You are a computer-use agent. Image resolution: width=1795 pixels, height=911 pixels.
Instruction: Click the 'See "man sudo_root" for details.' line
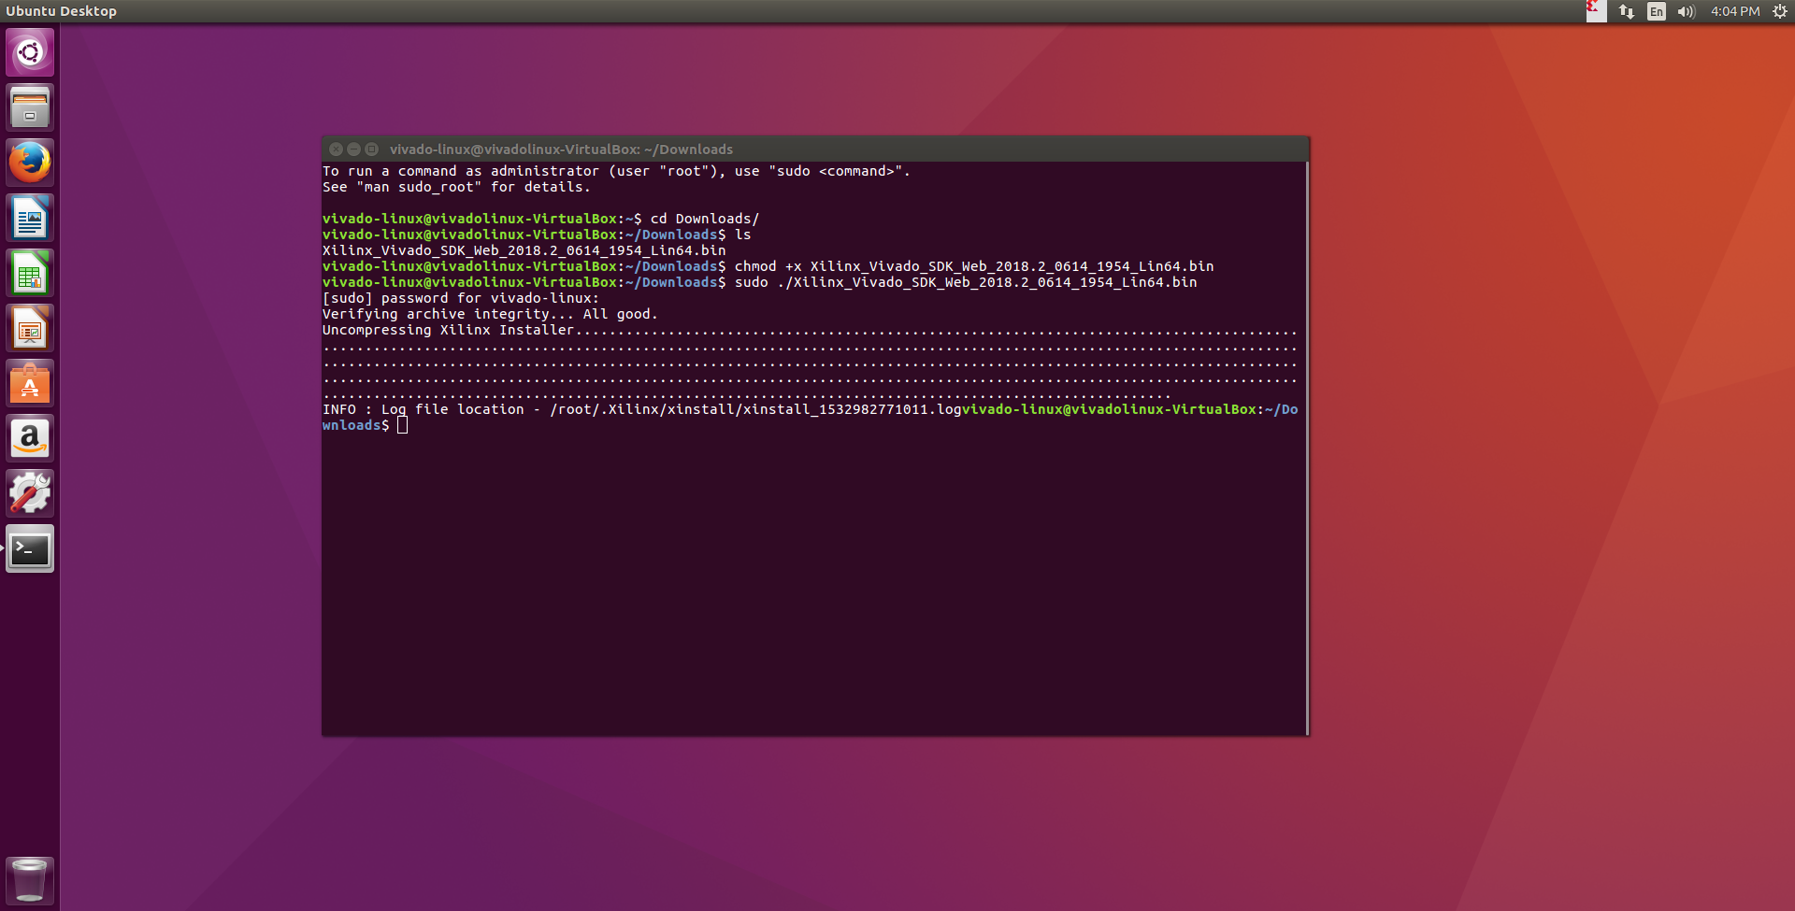pyautogui.click(x=456, y=187)
